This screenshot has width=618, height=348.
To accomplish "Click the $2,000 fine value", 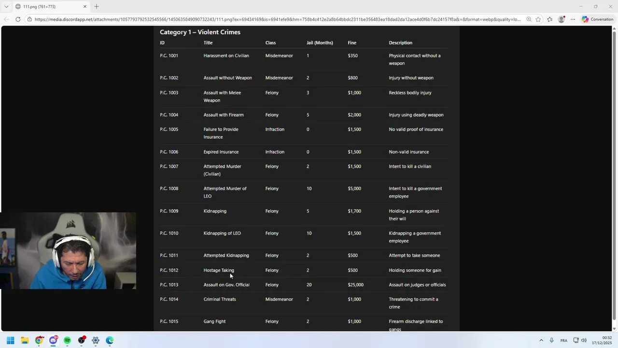I will pos(354,115).
